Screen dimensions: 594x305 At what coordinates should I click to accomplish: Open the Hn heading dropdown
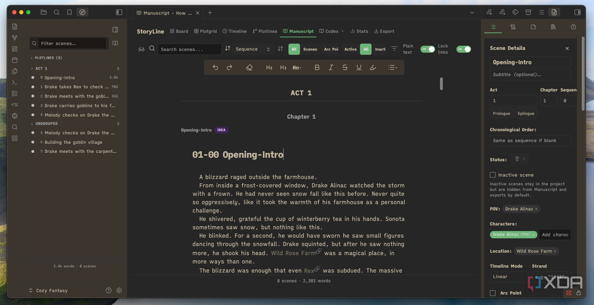(x=297, y=68)
